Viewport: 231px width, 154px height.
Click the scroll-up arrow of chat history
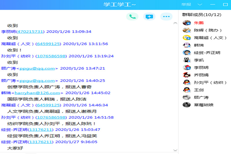(x=175, y=23)
